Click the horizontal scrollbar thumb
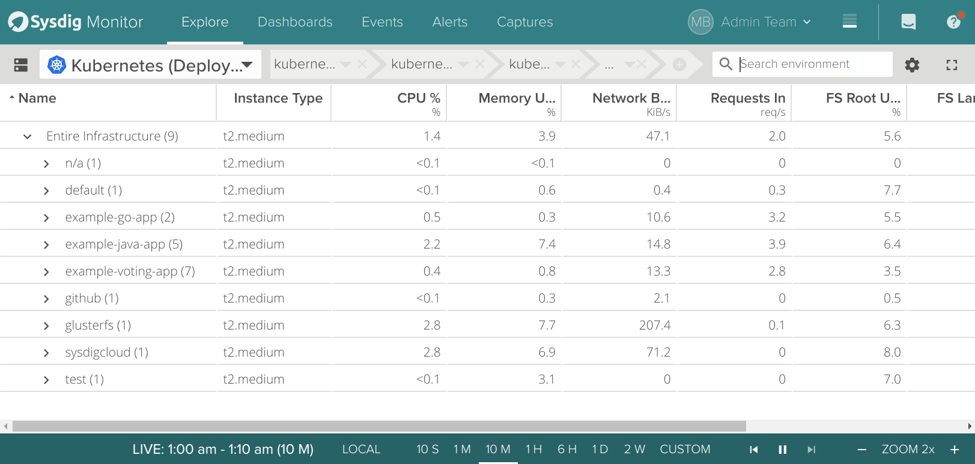This screenshot has height=464, width=975. click(x=379, y=426)
